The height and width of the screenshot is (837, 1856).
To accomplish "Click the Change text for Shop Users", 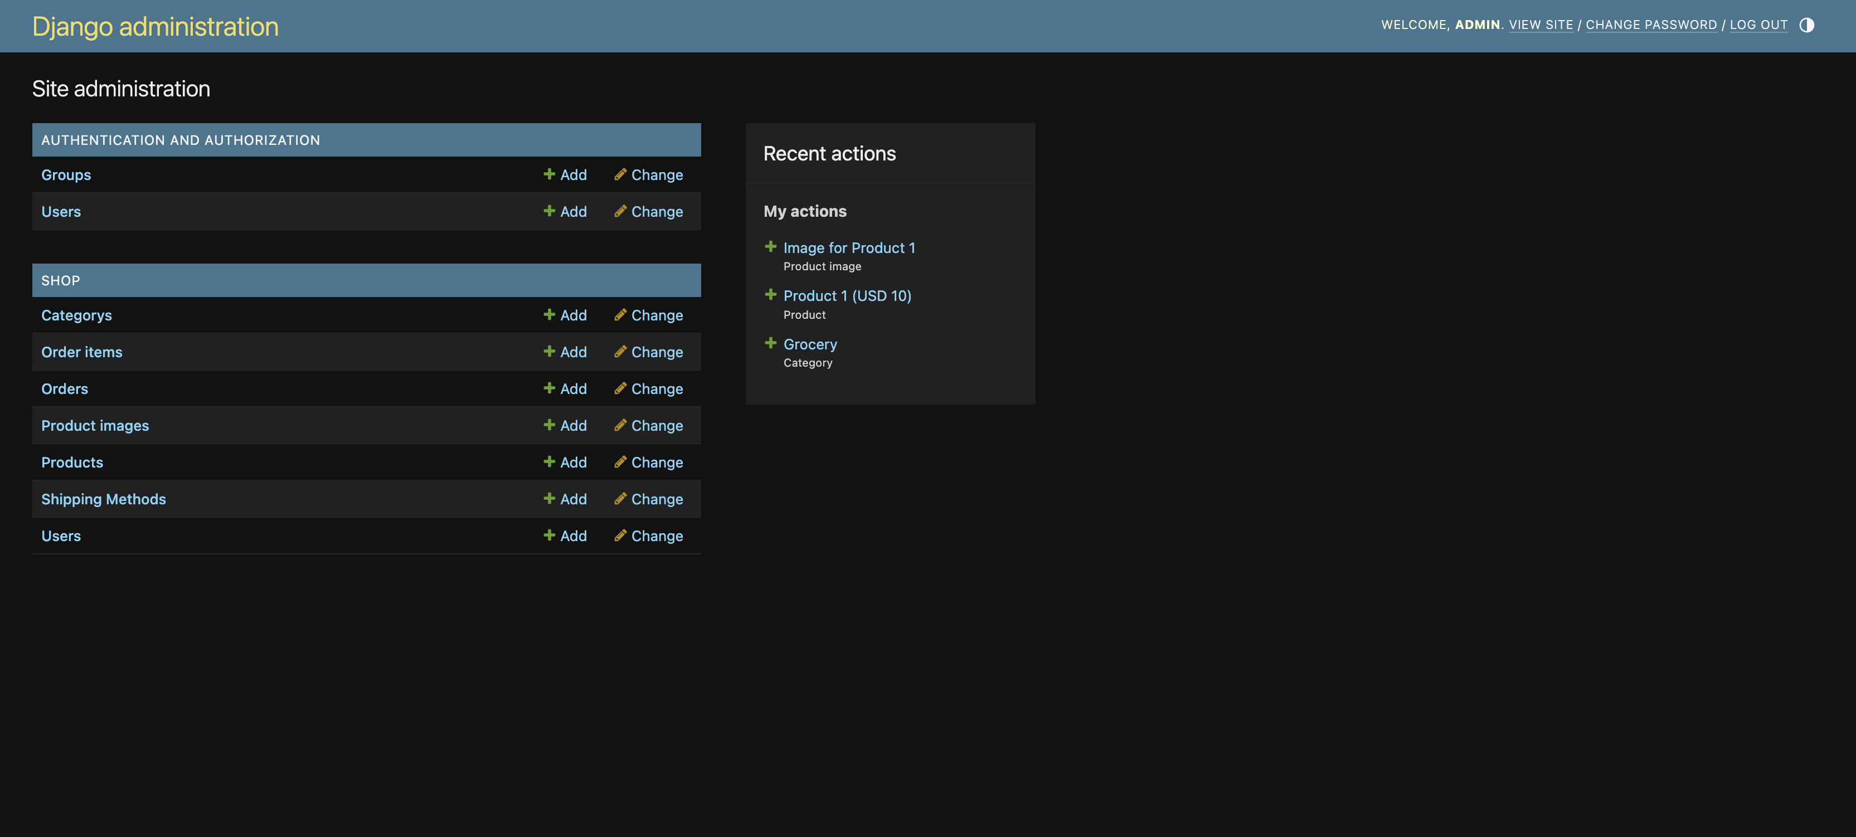I will [x=657, y=536].
